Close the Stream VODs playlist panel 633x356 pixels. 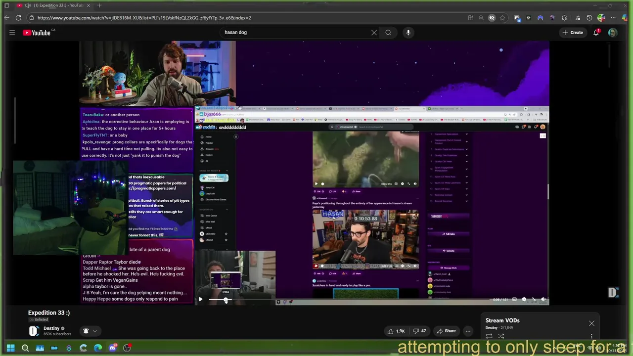point(591,323)
